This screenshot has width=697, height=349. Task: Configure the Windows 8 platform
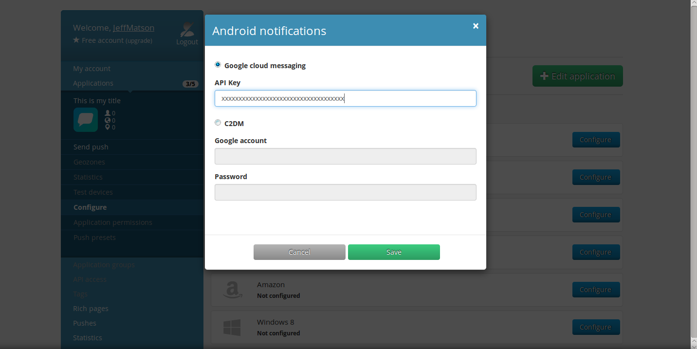(x=596, y=327)
